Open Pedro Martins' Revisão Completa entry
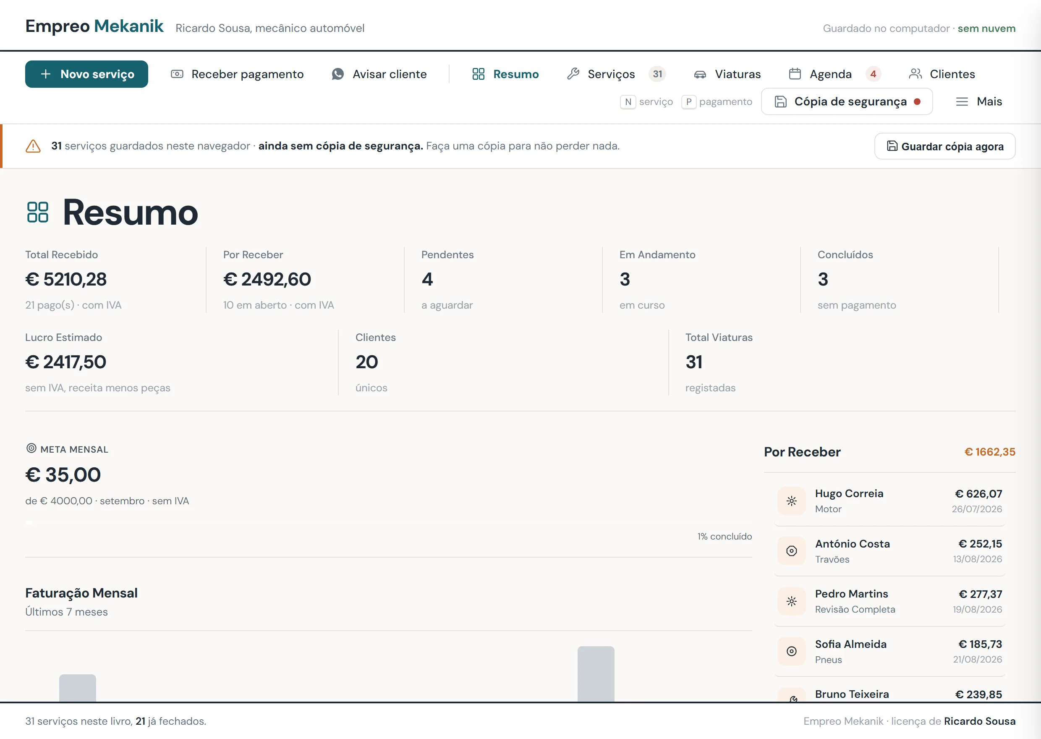This screenshot has height=739, width=1041. click(889, 601)
